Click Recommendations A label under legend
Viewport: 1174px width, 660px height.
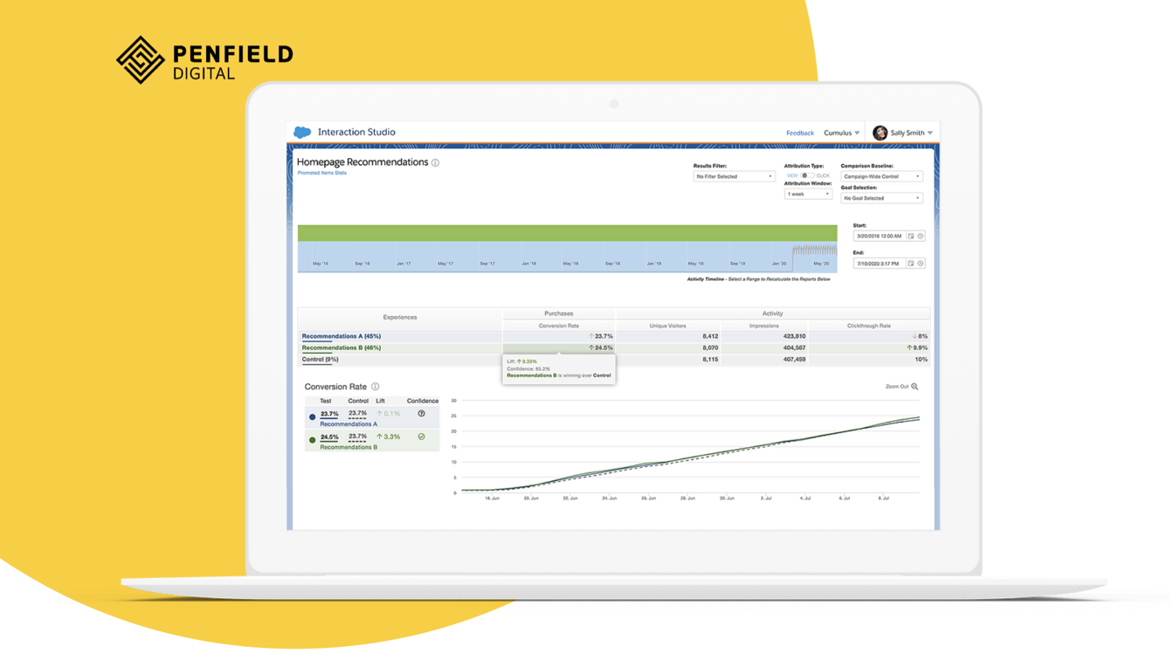pyautogui.click(x=349, y=424)
